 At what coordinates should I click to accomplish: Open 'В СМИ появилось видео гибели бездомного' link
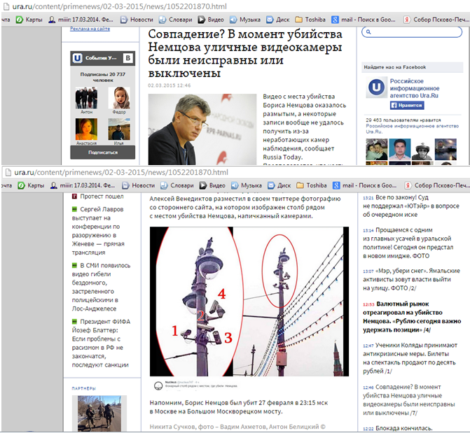click(x=101, y=287)
